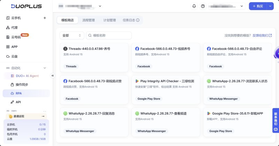Click the APP grid icon

pos(8,47)
